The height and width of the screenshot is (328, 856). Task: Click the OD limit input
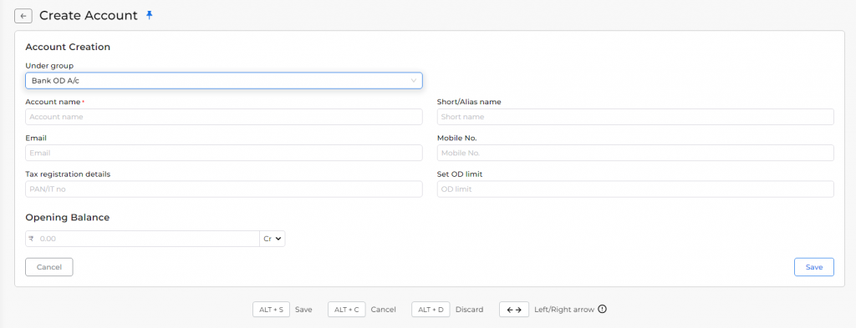click(635, 189)
